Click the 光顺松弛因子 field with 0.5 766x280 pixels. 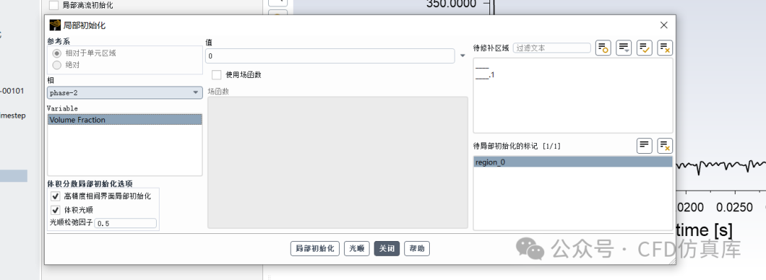pos(125,223)
